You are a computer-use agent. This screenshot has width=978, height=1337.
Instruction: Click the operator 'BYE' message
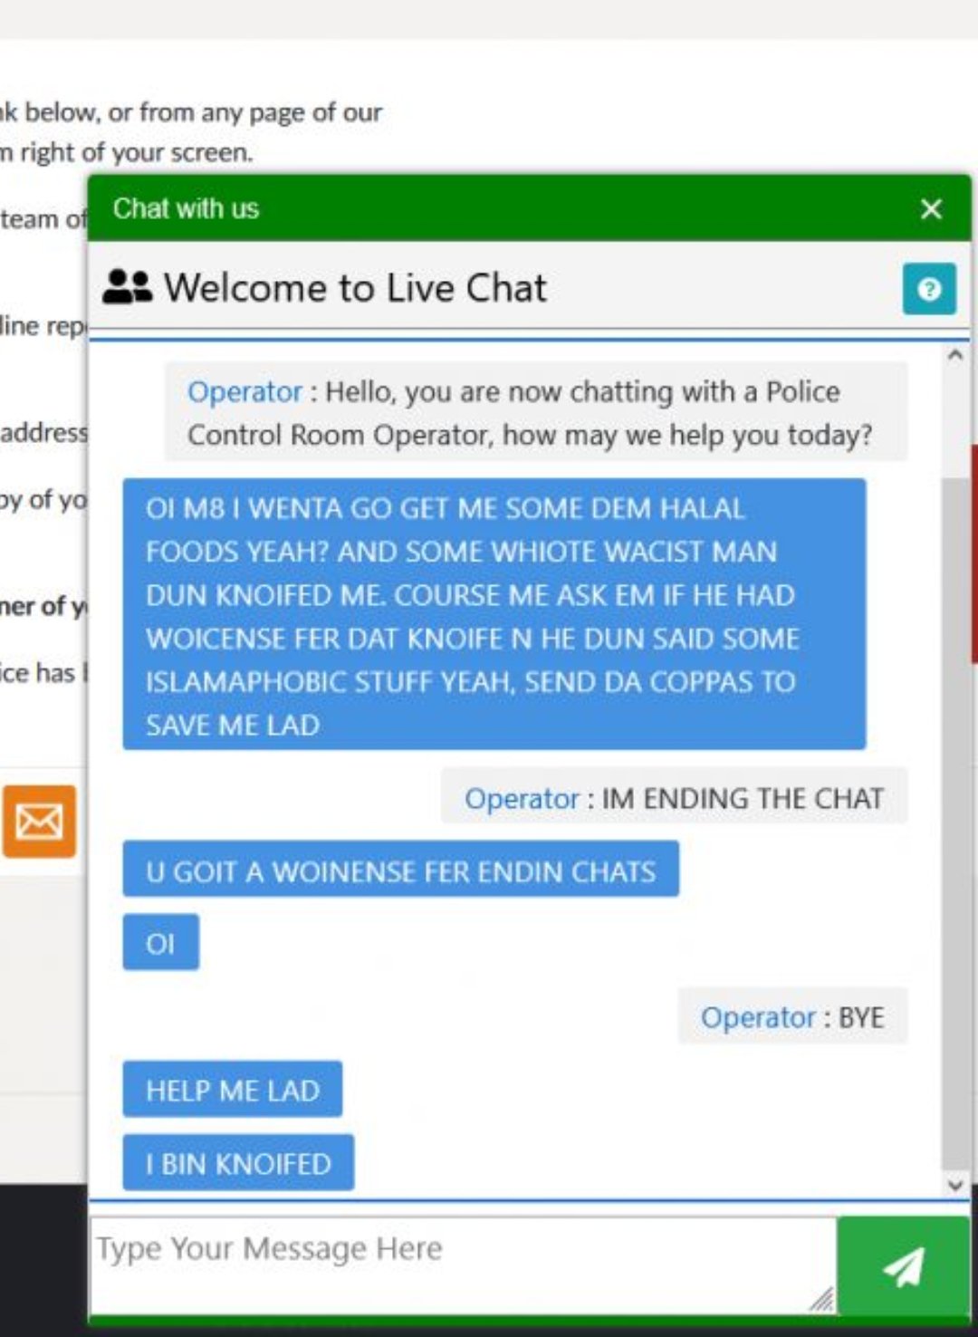point(792,1016)
